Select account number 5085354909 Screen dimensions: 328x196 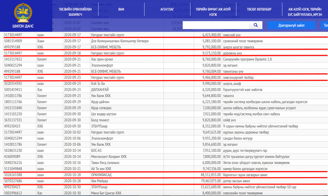tap(13, 41)
